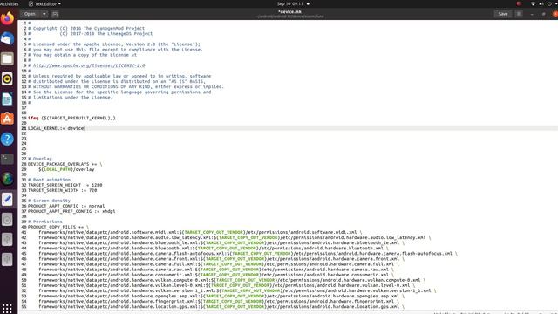Launch Rhythmbox music player from dock
558x314 pixels.
point(7,78)
